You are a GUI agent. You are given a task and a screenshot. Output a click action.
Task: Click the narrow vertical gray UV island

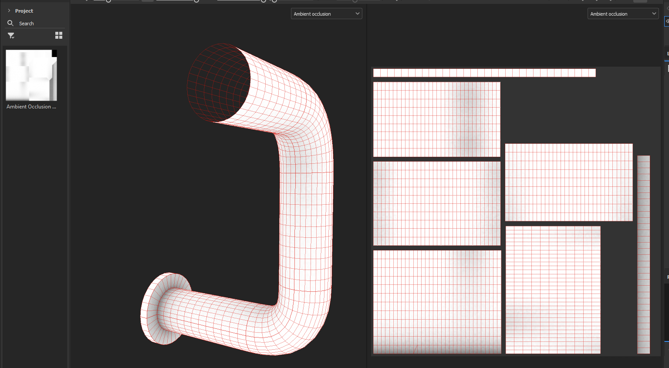pyautogui.click(x=644, y=254)
